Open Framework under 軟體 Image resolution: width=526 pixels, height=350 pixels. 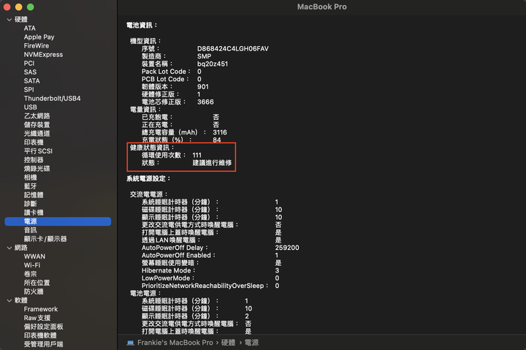tap(41, 309)
